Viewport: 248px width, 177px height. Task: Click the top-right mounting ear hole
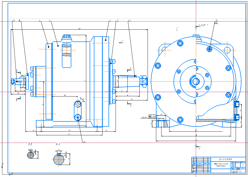coord(227,50)
